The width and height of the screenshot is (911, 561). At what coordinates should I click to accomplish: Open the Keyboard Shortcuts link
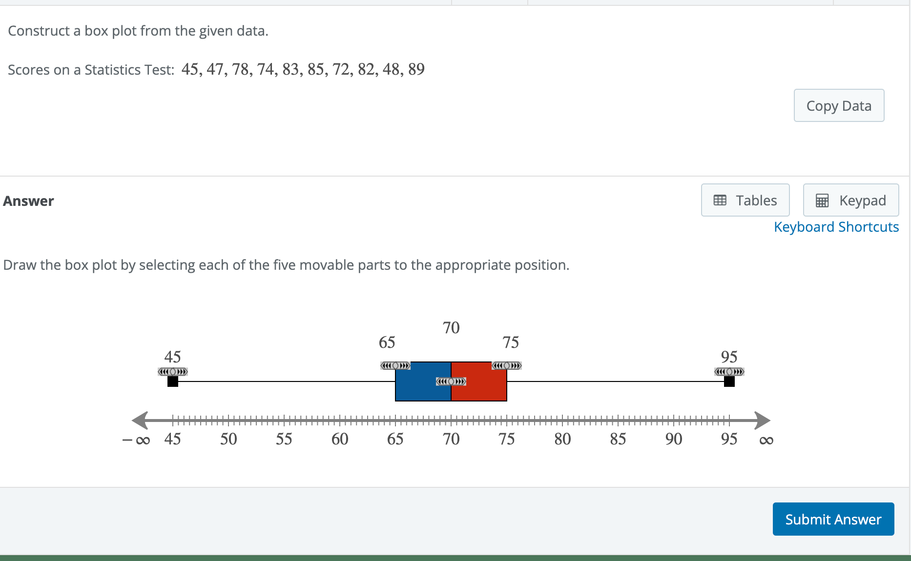pyautogui.click(x=836, y=226)
